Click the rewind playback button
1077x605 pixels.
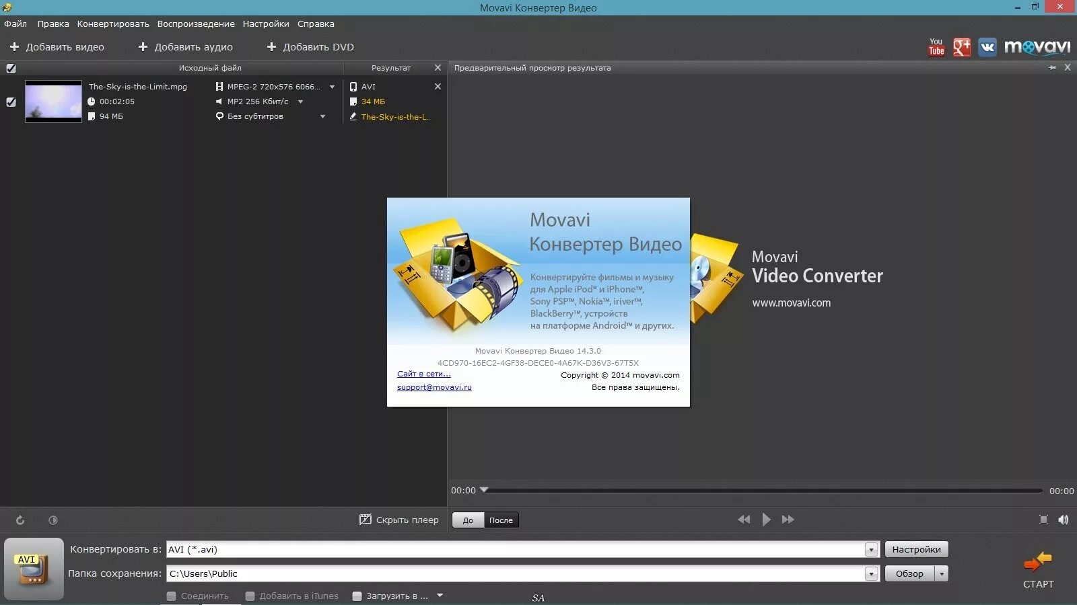pos(744,520)
